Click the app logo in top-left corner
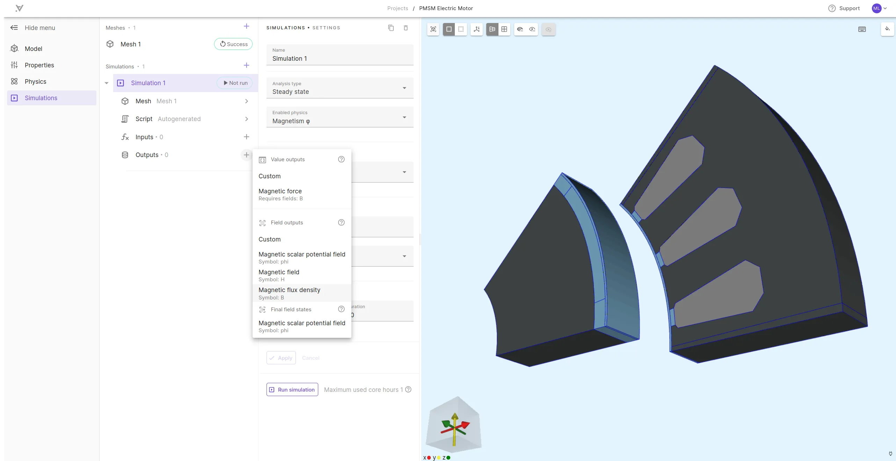Screen dimensions: 896x461 point(20,8)
